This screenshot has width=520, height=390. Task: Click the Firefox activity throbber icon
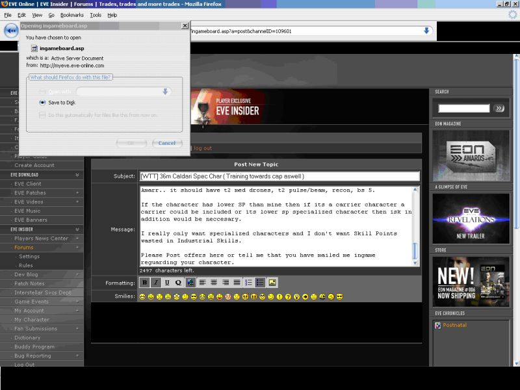(x=513, y=14)
